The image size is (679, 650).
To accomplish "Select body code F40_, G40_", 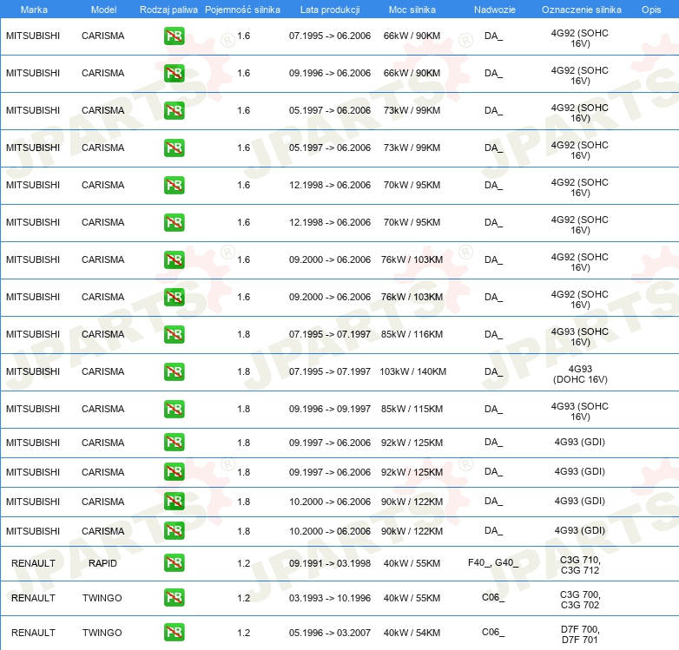I will pyautogui.click(x=493, y=562).
